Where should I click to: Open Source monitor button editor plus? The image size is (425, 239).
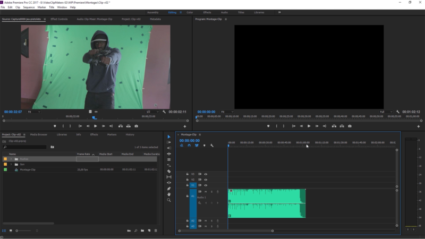pos(185,126)
